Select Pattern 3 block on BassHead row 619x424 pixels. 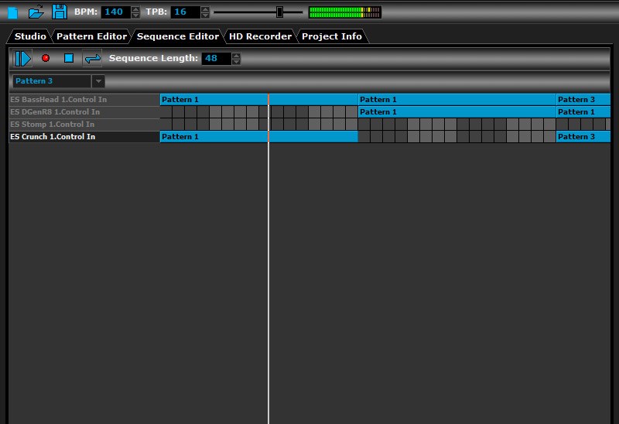(x=583, y=100)
